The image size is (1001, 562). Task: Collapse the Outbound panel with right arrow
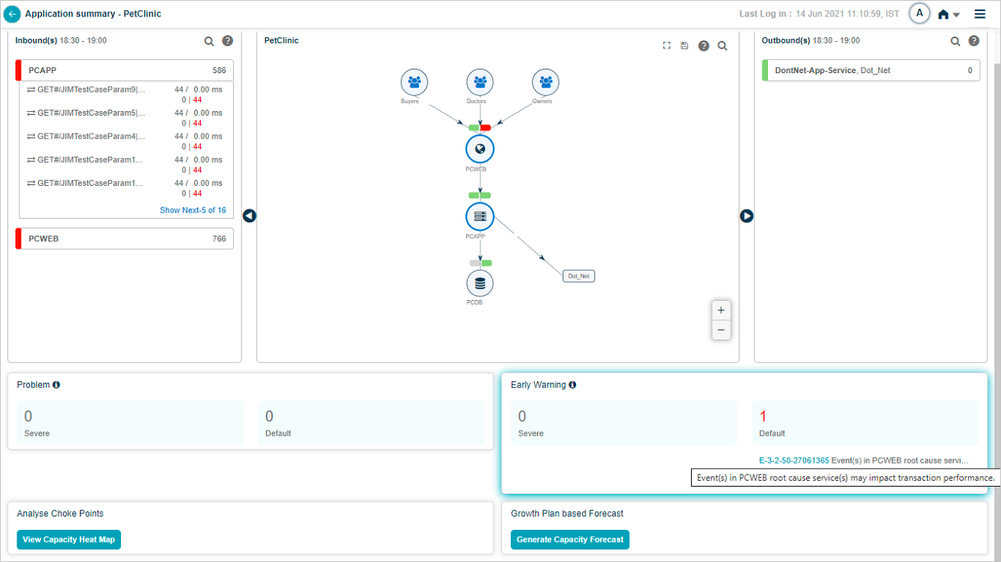(x=746, y=216)
